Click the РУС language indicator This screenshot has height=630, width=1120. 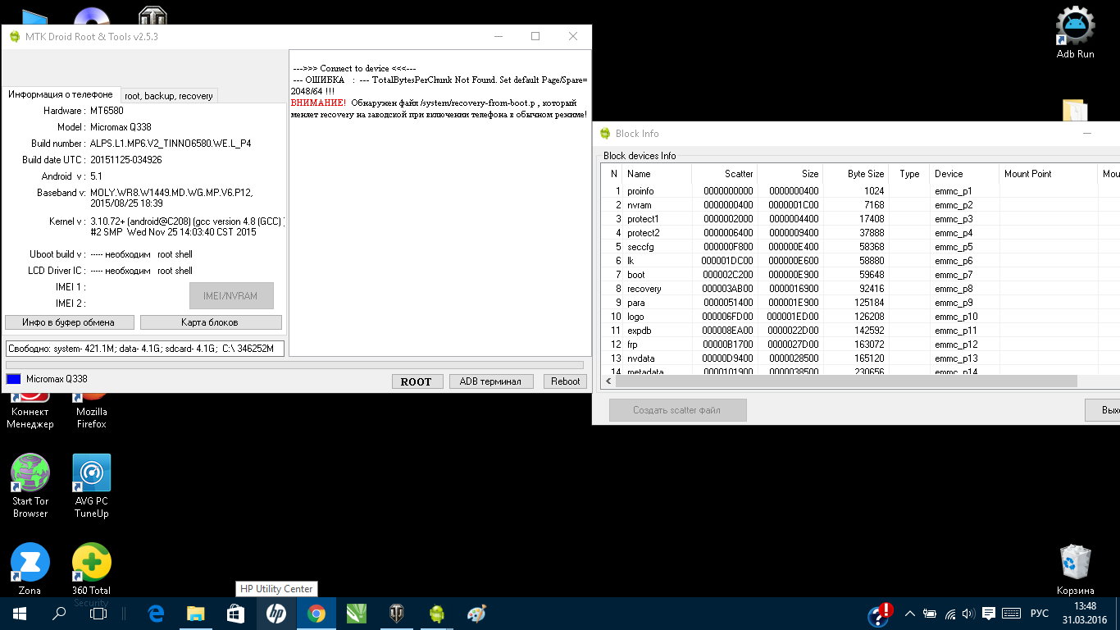[1040, 614]
